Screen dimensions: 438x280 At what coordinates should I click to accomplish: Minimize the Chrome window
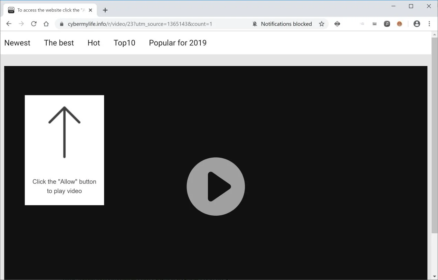click(393, 6)
